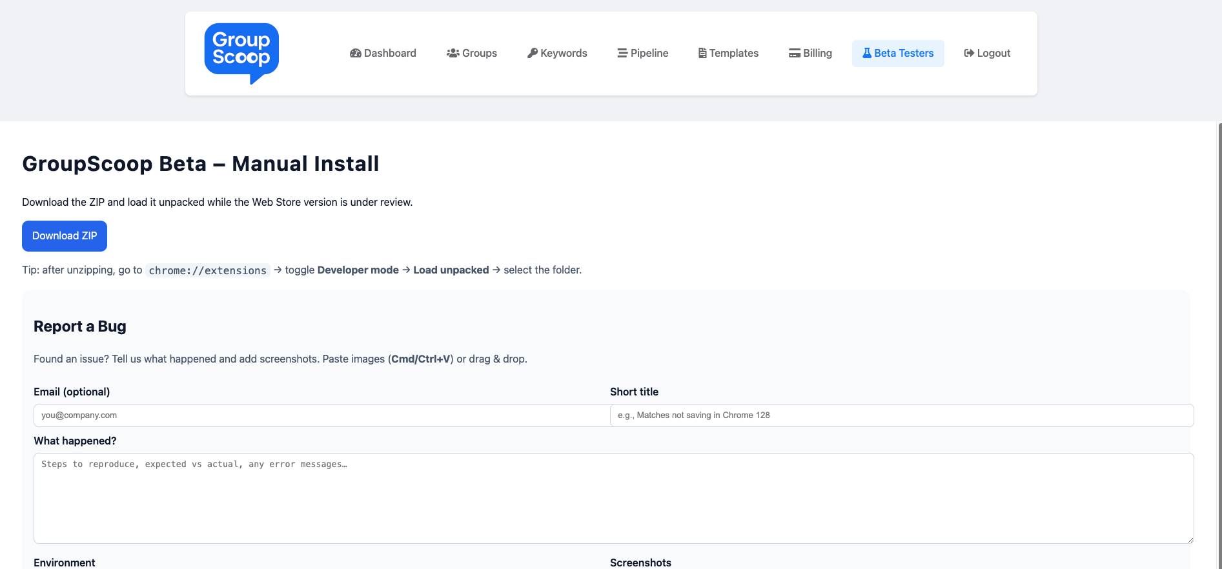Click the 'What happened?' label
The width and height of the screenshot is (1222, 569).
75,441
